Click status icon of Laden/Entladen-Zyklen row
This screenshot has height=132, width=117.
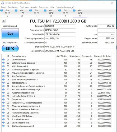(x=3, y=96)
